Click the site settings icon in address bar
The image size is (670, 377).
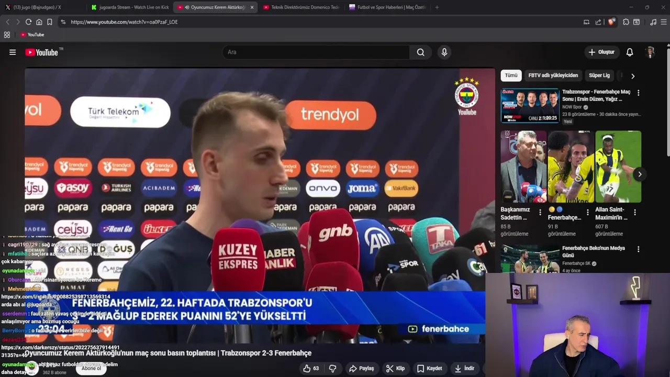click(63, 22)
